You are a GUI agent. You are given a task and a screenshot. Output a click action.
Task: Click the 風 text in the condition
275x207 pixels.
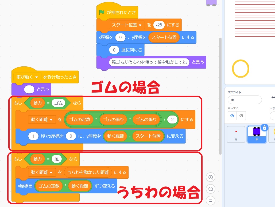tap(57, 159)
